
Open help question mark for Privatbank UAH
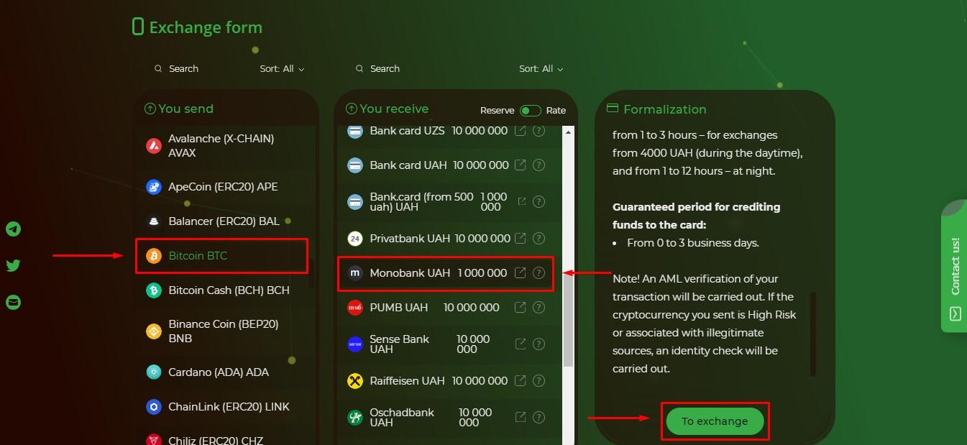point(539,239)
